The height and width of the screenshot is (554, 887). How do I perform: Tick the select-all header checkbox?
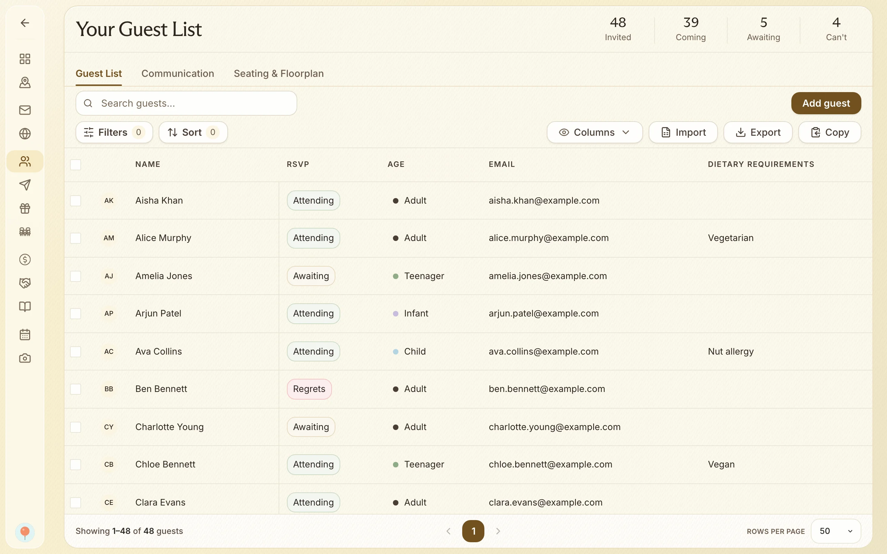click(76, 164)
